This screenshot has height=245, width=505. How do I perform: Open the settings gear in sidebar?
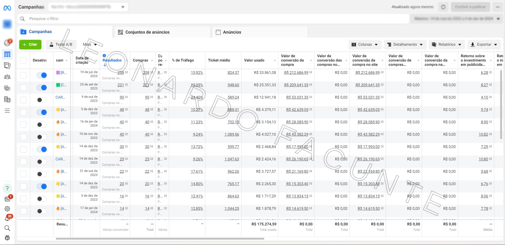[7, 209]
